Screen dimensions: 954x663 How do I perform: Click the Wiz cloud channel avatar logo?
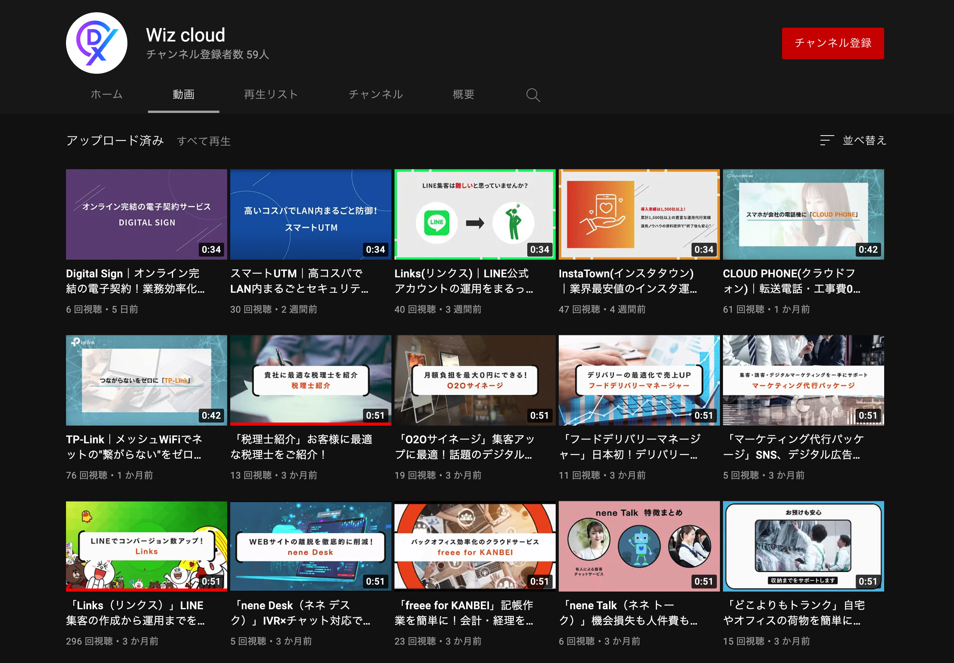click(x=96, y=43)
